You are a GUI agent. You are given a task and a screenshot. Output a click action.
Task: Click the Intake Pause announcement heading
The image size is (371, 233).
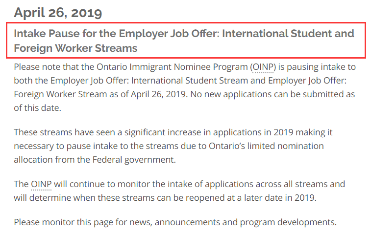pyautogui.click(x=184, y=41)
